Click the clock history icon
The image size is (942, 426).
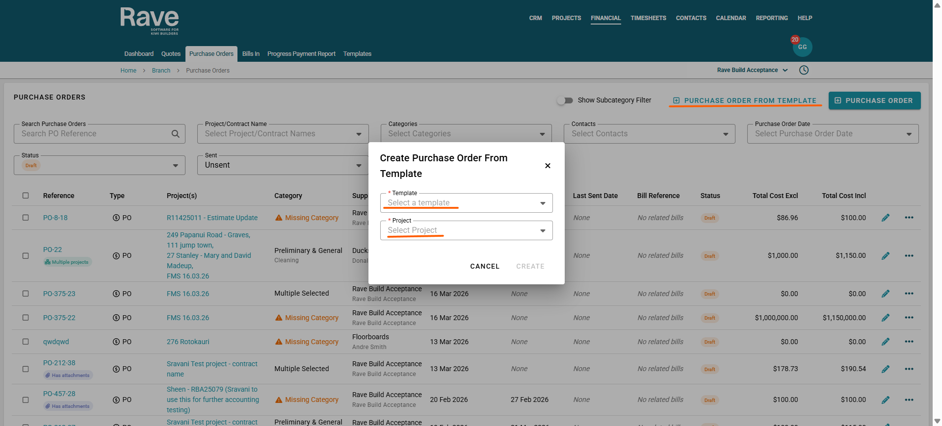coord(804,70)
